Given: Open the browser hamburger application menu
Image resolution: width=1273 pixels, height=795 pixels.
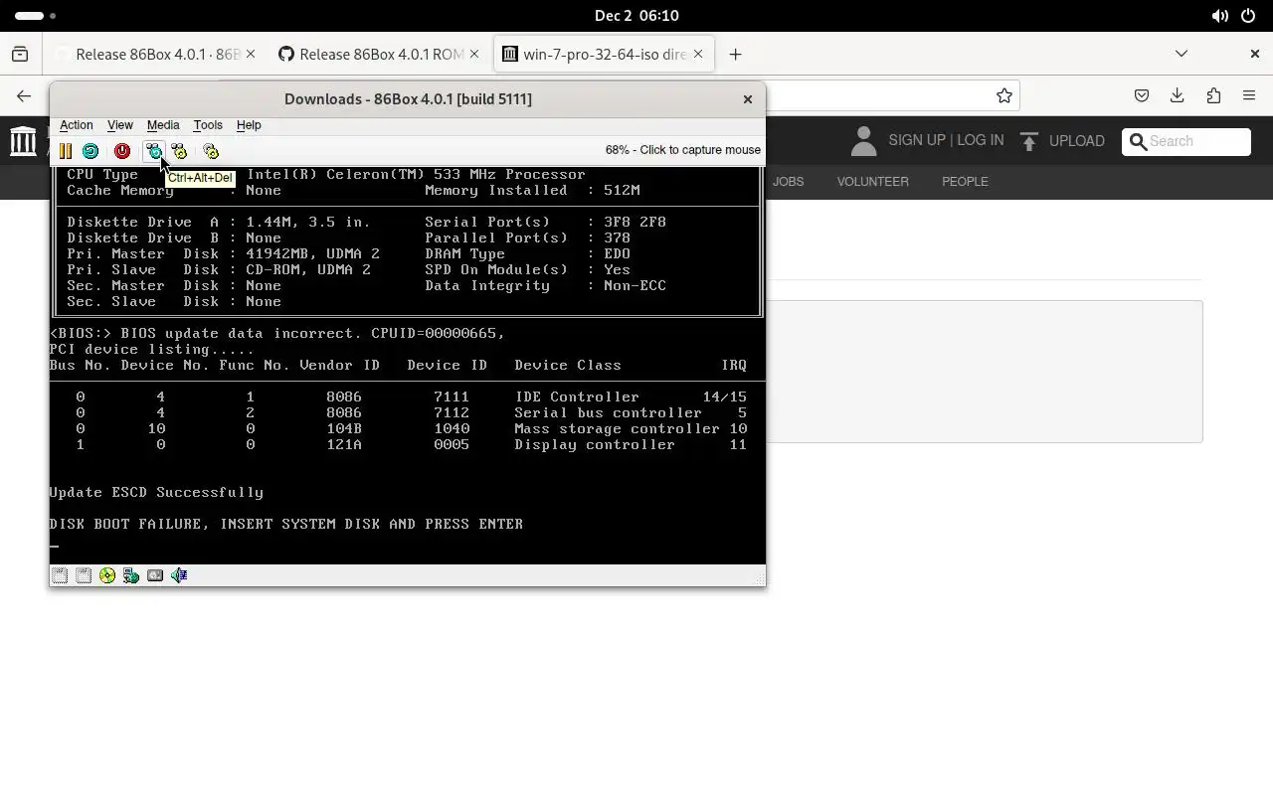Looking at the screenshot, I should point(1249,95).
